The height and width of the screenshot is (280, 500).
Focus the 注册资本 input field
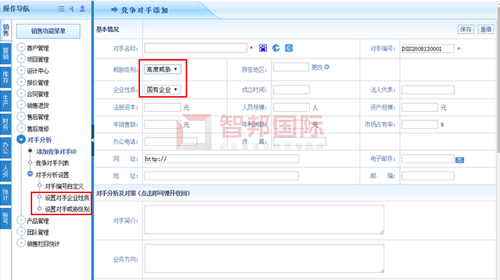pyautogui.click(x=163, y=108)
